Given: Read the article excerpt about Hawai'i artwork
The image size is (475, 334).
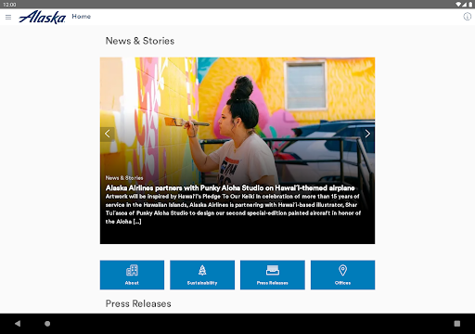Looking at the screenshot, I should 233,209.
